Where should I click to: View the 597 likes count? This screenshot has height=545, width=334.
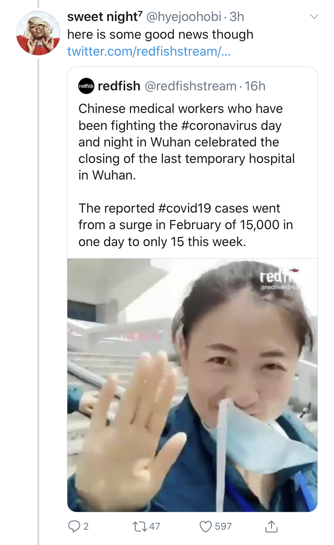[x=223, y=526]
